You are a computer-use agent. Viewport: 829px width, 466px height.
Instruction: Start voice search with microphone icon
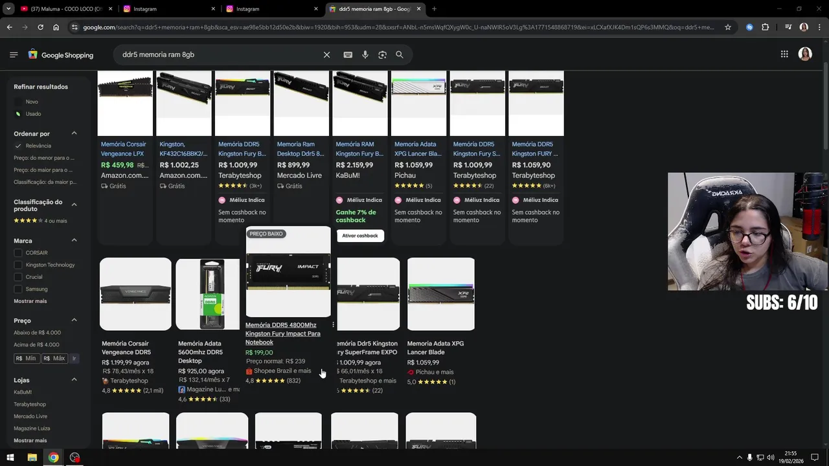(365, 55)
